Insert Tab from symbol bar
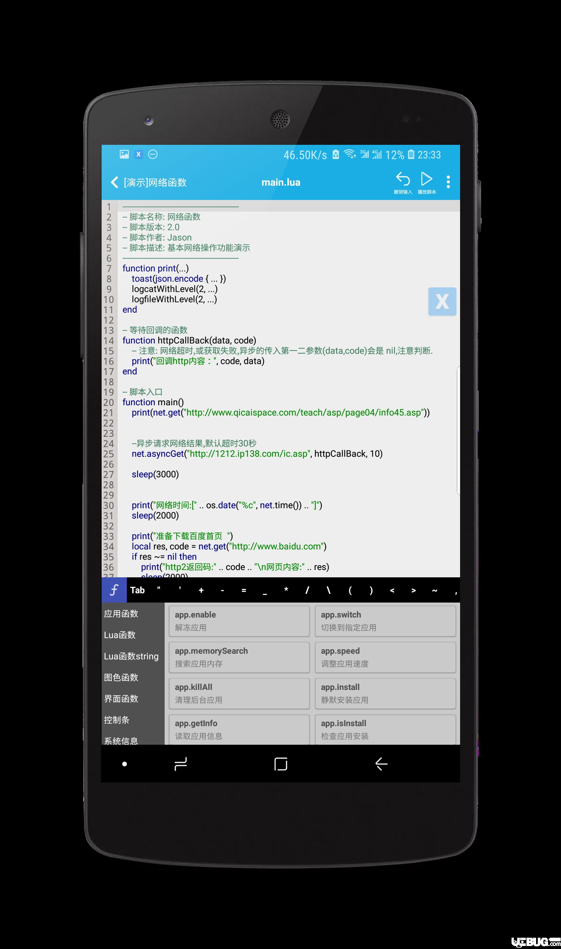The image size is (561, 949). click(x=137, y=590)
